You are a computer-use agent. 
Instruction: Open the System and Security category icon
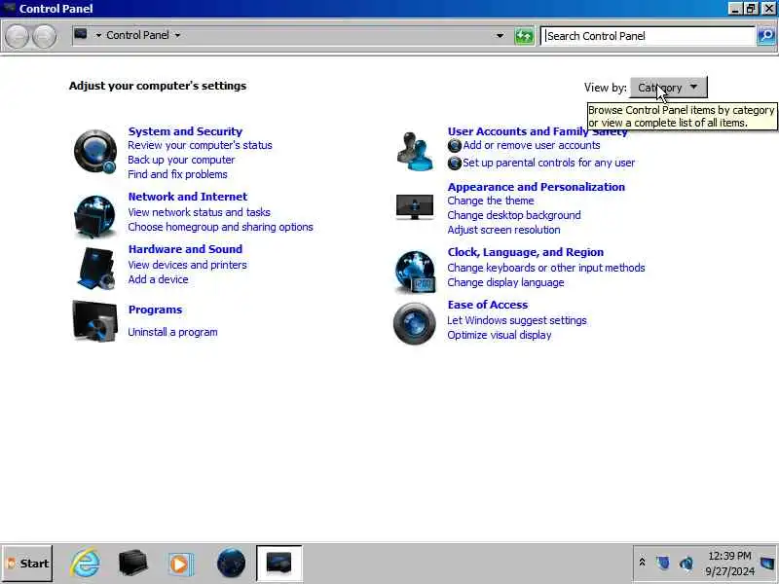point(94,152)
